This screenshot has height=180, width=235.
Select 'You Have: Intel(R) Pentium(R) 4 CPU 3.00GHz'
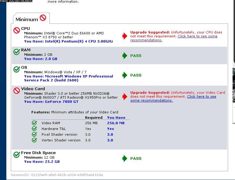tap(69, 41)
